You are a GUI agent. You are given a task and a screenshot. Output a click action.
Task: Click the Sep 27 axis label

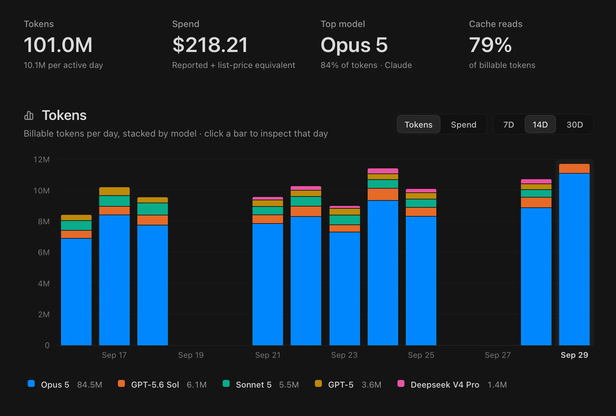[x=498, y=355]
